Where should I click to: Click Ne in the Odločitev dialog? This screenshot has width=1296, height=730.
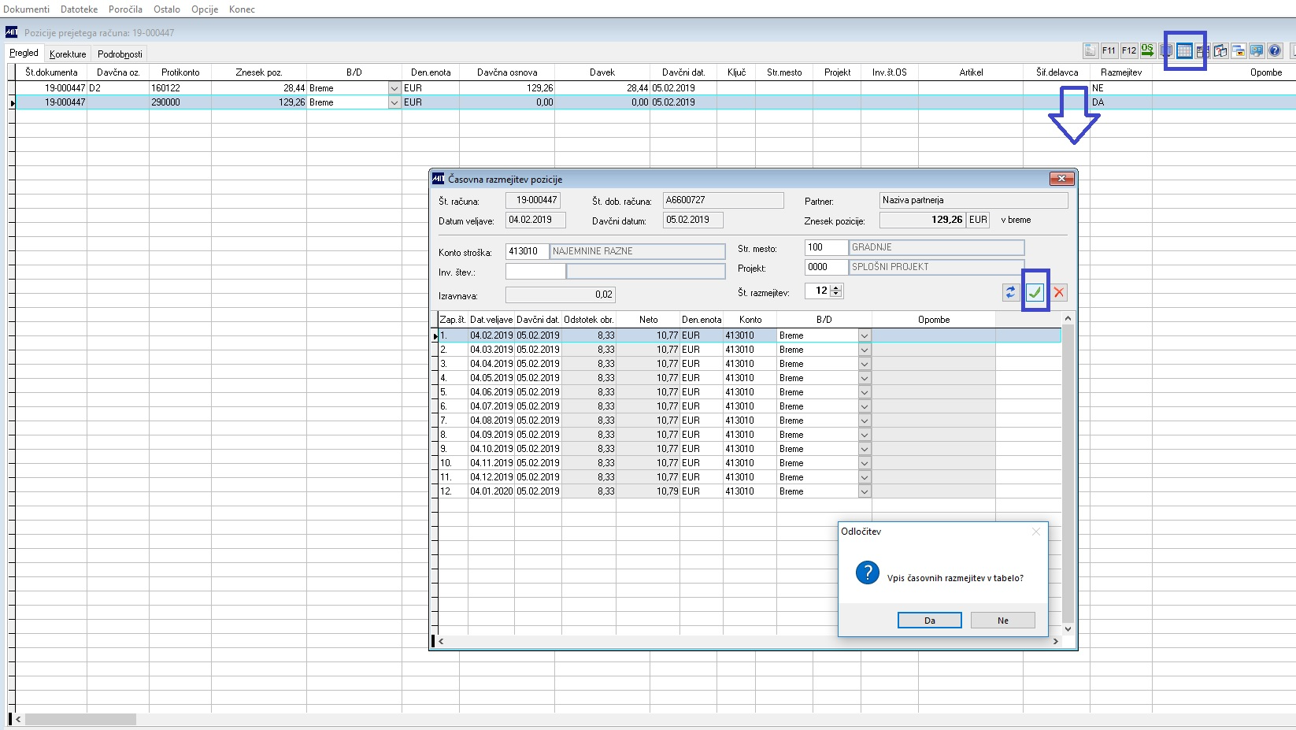tap(1002, 621)
